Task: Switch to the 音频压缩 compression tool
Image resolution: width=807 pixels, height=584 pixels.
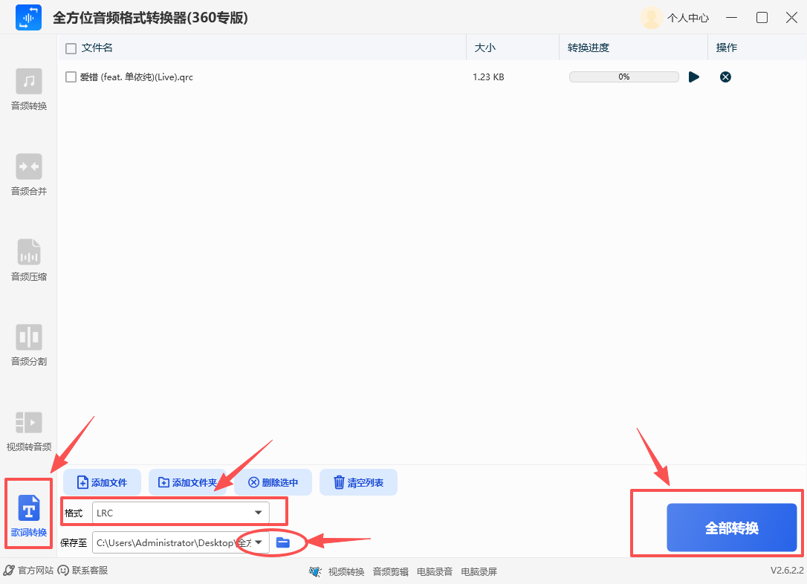Action: (28, 260)
